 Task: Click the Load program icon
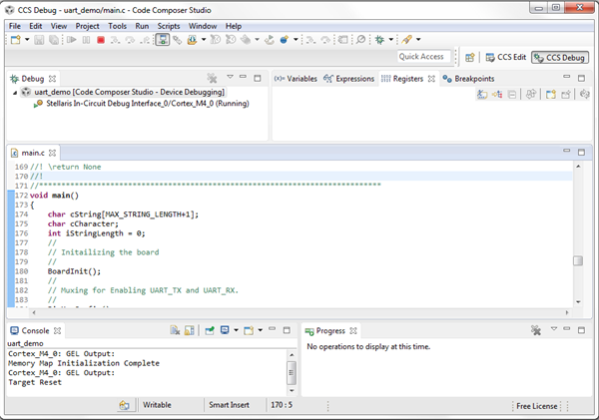click(192, 40)
